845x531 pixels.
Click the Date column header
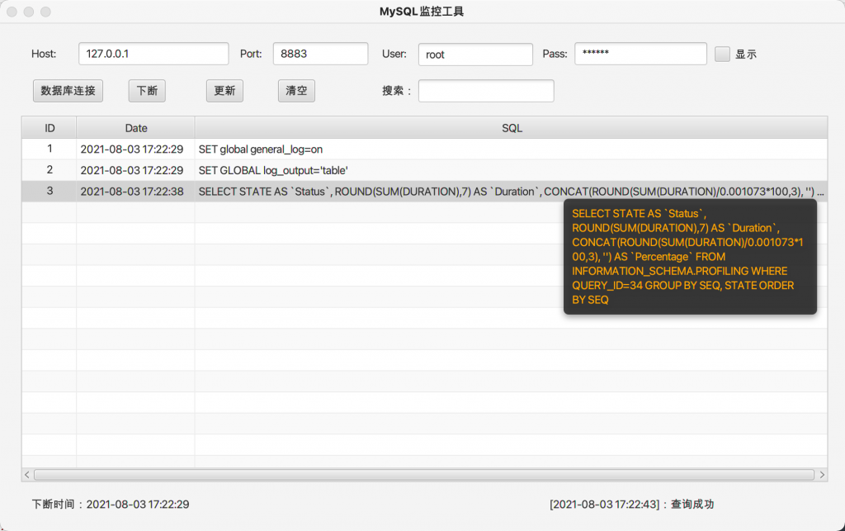[x=136, y=128]
